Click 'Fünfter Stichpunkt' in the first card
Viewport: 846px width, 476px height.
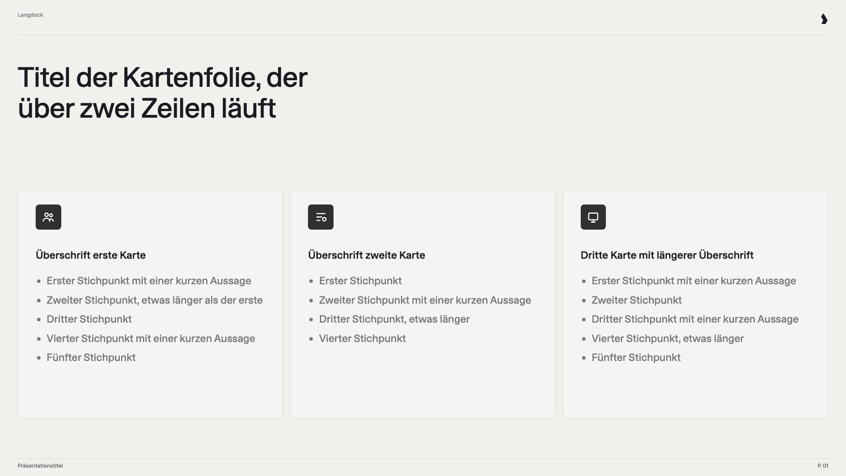(x=91, y=358)
